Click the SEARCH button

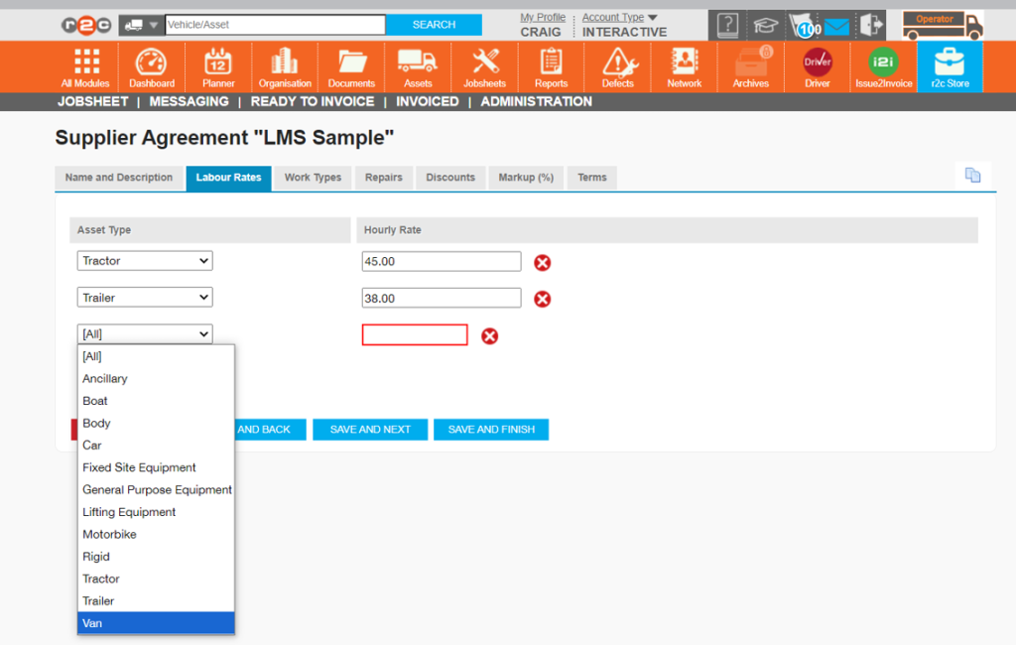pyautogui.click(x=434, y=25)
